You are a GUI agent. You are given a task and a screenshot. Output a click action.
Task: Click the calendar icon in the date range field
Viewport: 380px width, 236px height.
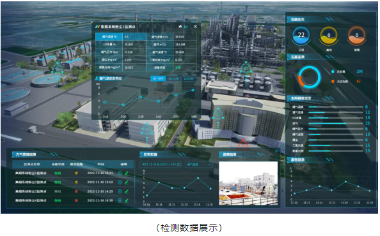[x=179, y=165]
